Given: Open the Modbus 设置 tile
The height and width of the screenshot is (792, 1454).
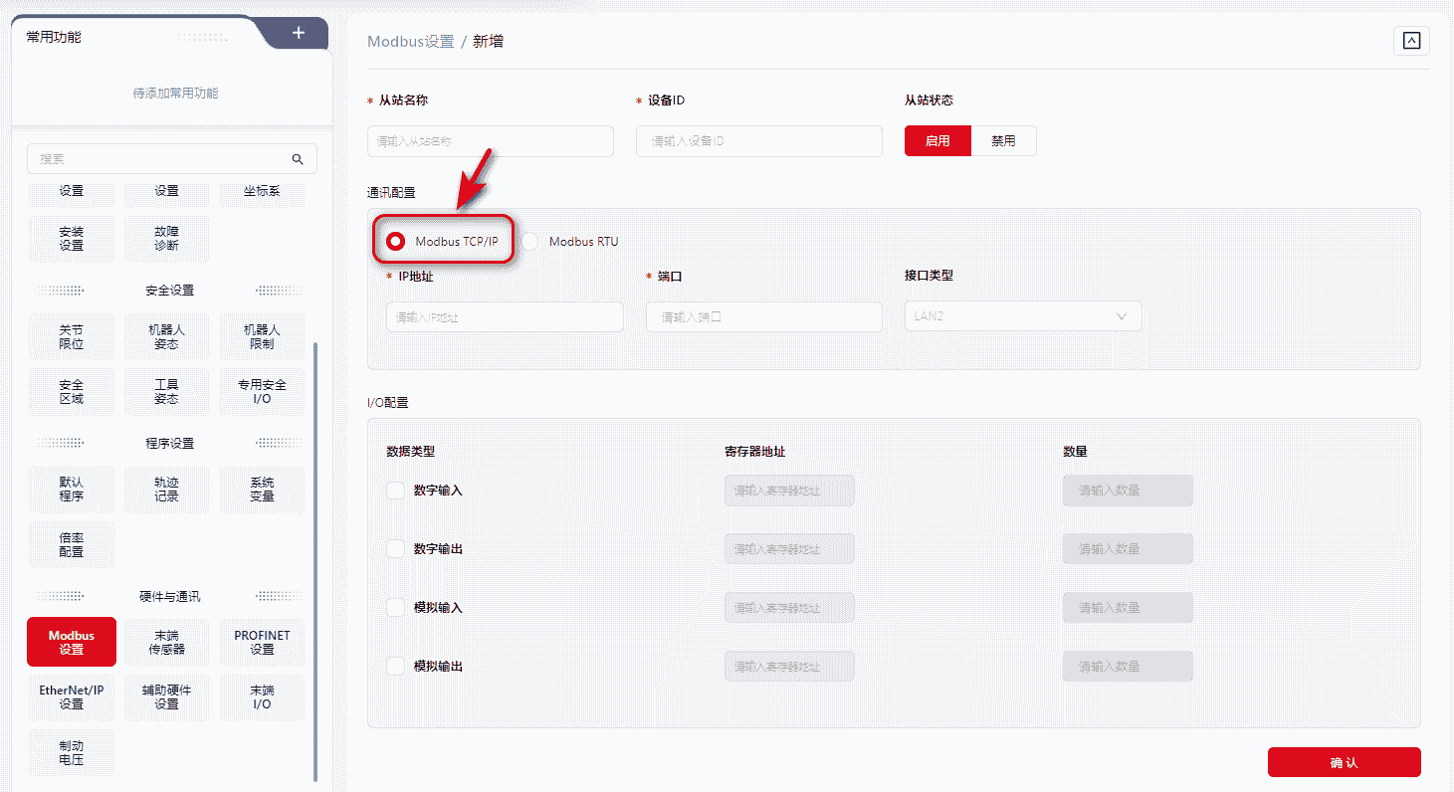Looking at the screenshot, I should pos(72,642).
